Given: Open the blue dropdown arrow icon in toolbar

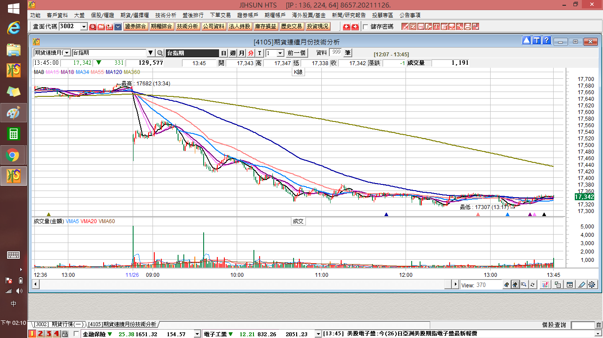Looking at the screenshot, I should point(118,27).
